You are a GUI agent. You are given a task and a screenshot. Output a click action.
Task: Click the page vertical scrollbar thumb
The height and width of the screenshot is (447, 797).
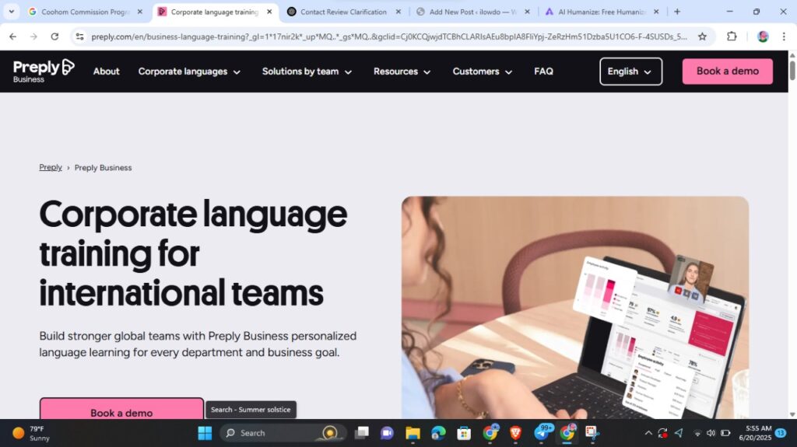[792, 69]
